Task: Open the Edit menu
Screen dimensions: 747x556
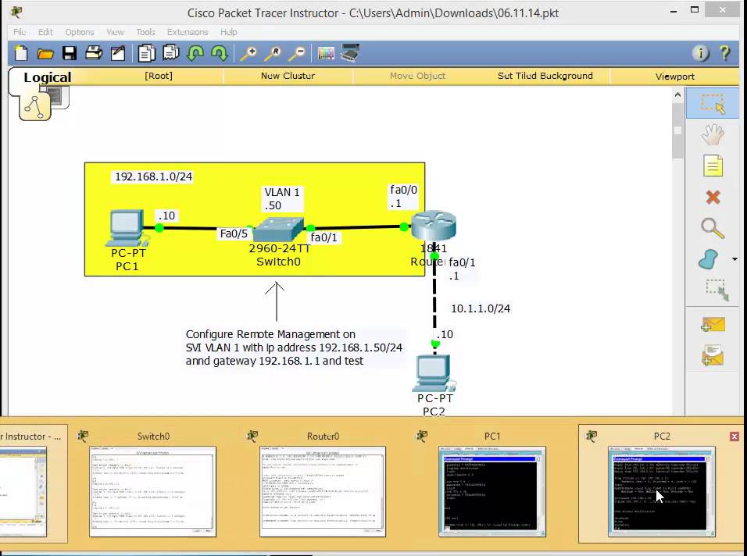Action: pos(45,32)
